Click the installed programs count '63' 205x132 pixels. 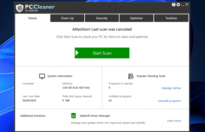(x=110, y=101)
